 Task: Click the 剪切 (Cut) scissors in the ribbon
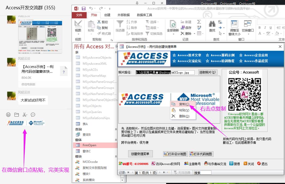[103, 22]
